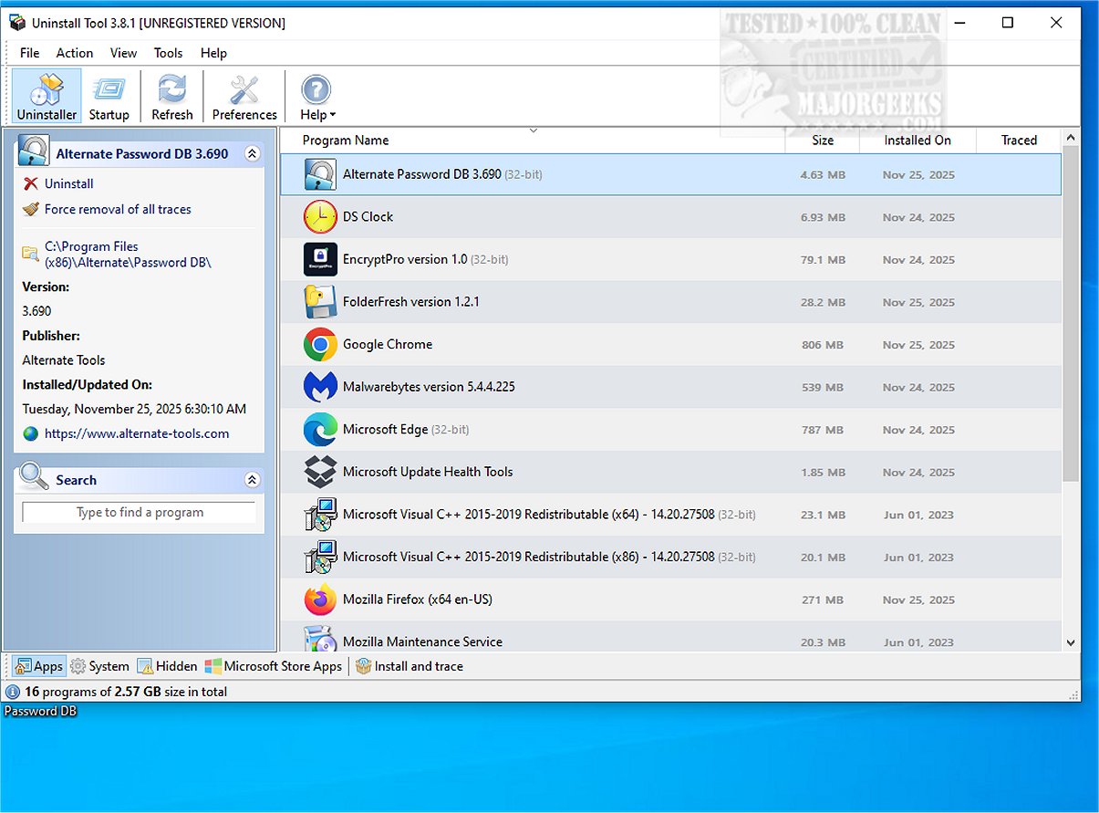
Task: Select the Uninstaller toolbar icon
Action: (46, 95)
